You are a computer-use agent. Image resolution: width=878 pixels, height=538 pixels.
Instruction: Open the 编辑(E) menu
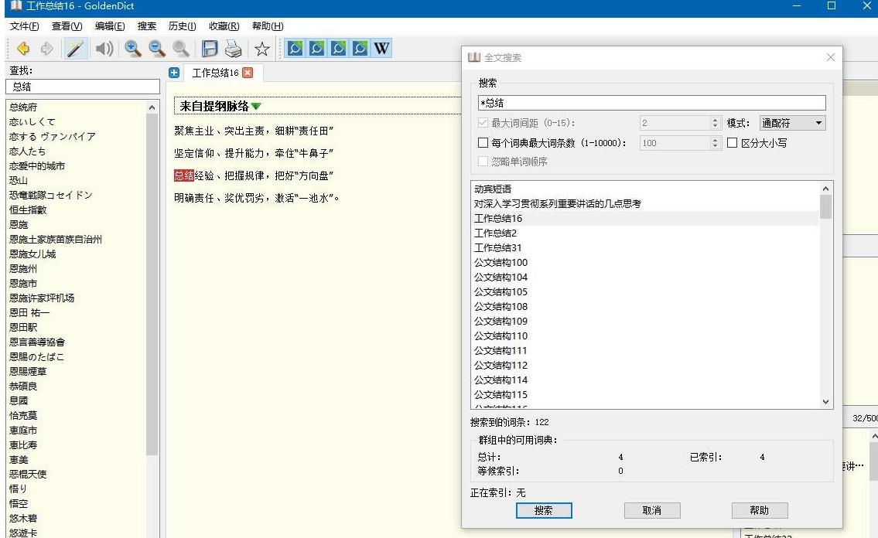pyautogui.click(x=110, y=26)
